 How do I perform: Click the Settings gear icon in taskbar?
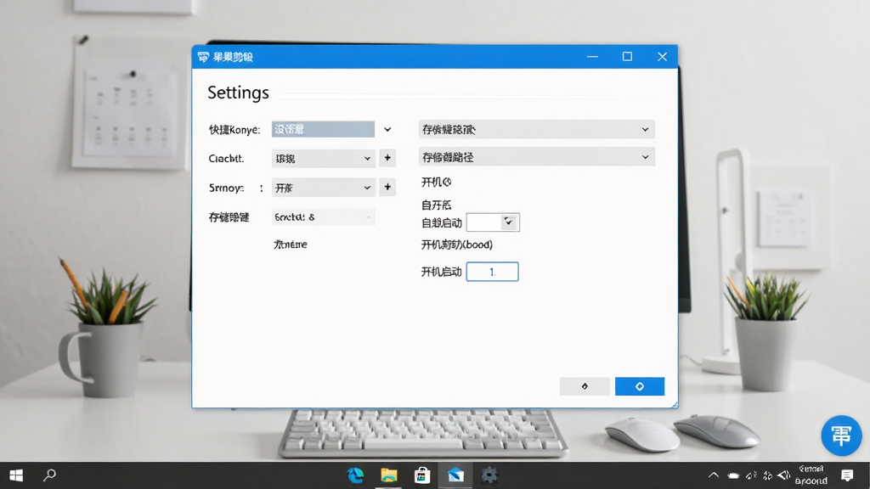[489, 475]
